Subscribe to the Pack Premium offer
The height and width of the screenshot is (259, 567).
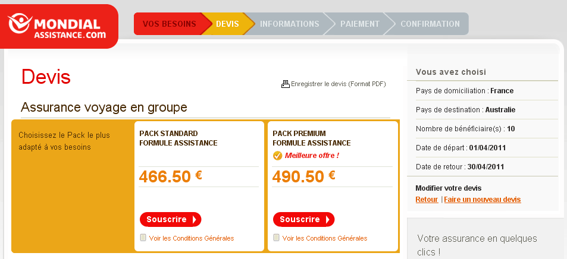click(x=303, y=219)
